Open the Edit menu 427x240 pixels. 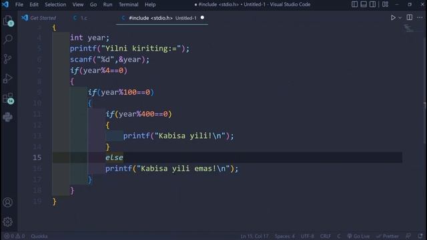click(34, 5)
